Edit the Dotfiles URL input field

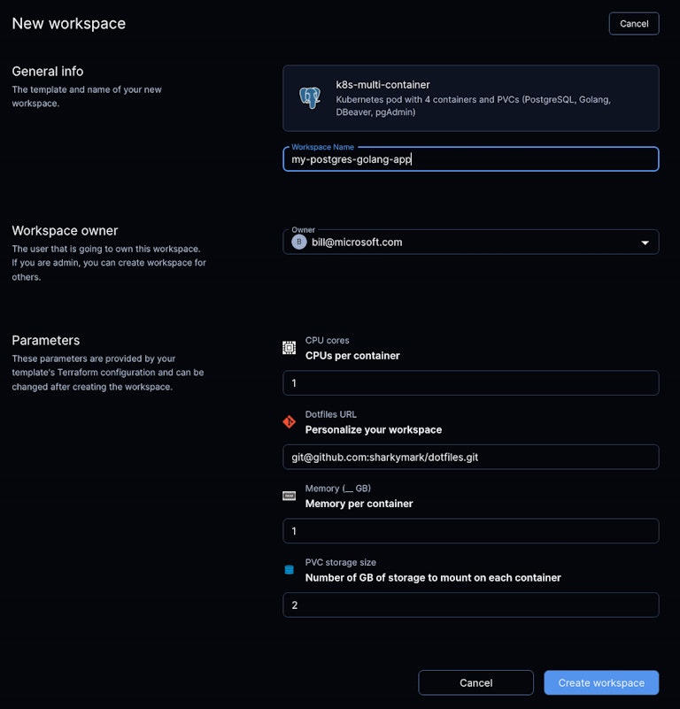pyautogui.click(x=470, y=457)
